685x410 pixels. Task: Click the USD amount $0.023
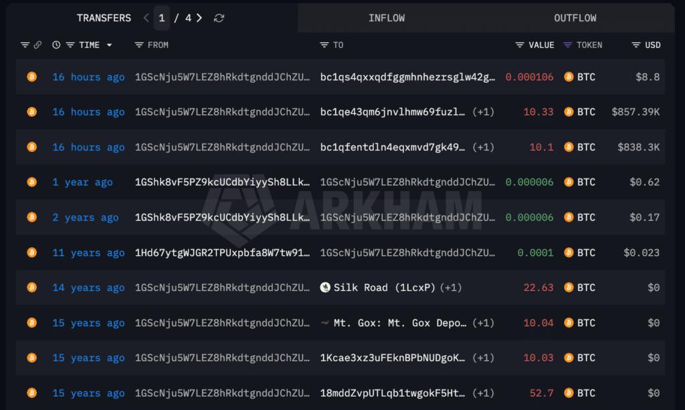coord(642,253)
